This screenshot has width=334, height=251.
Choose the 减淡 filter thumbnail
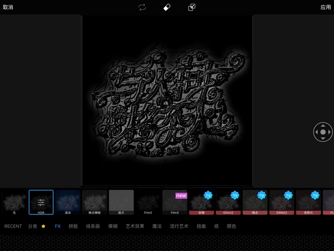coord(68,202)
